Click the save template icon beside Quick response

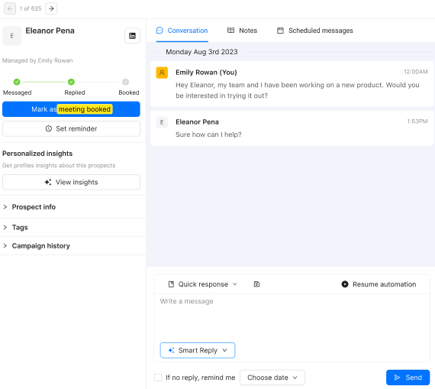(256, 284)
